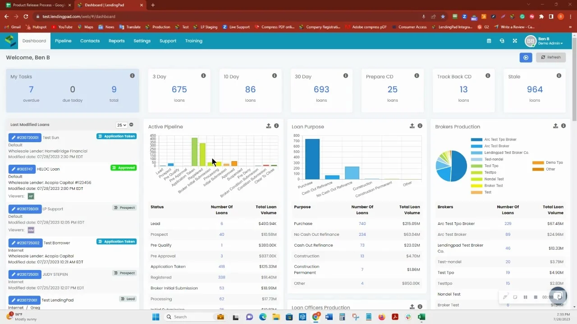Open the info tooltip on My Tasks panel

[x=132, y=76]
